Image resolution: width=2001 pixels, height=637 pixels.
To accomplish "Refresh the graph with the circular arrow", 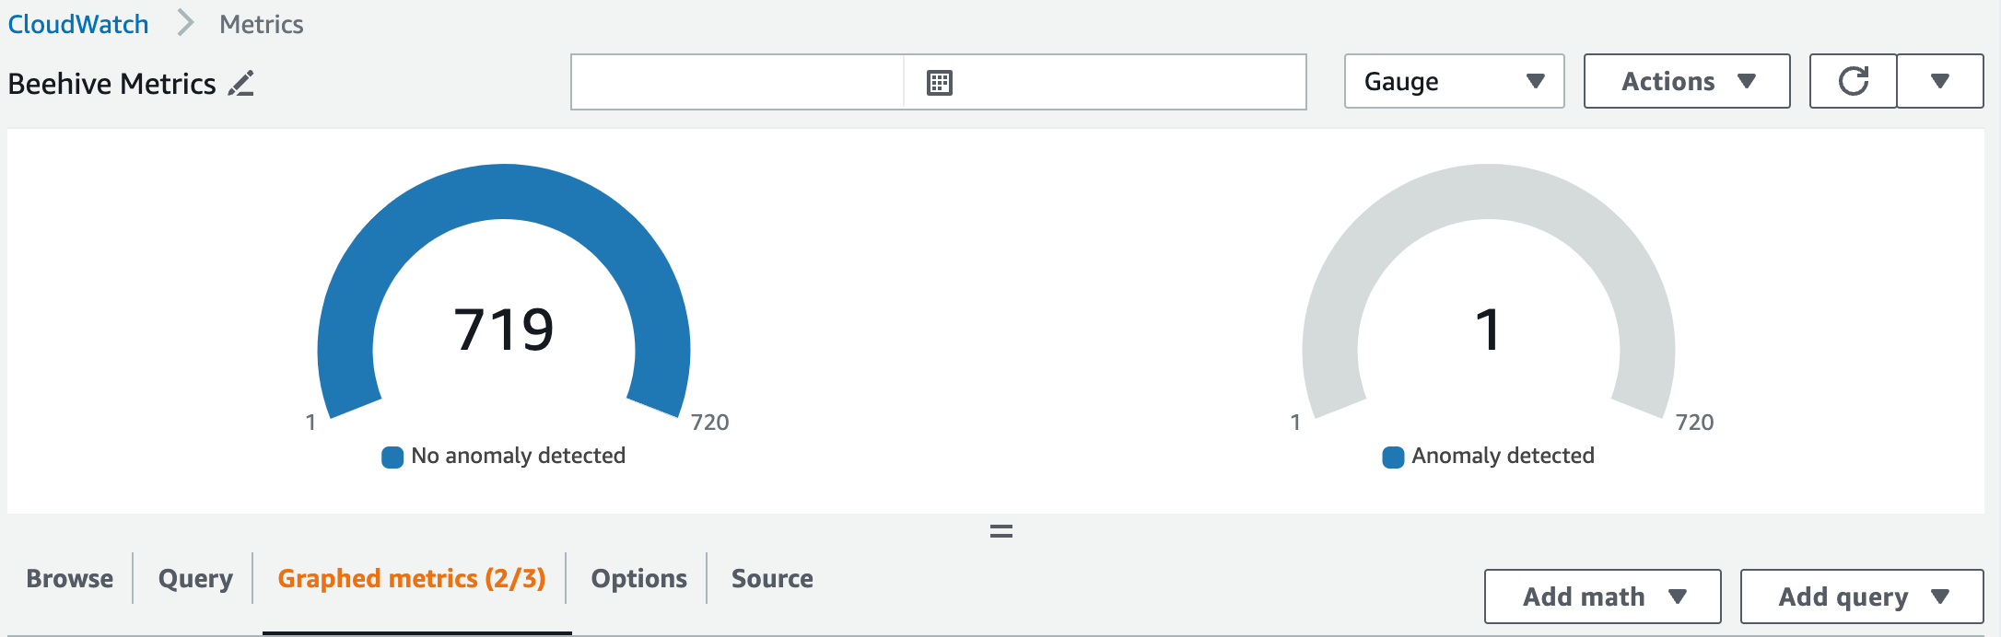I will click(1853, 81).
